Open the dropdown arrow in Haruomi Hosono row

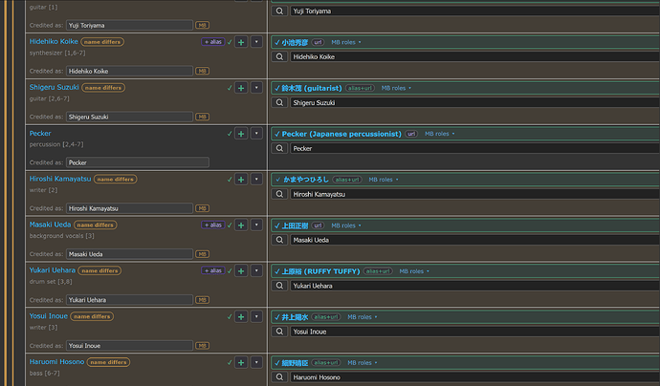[x=256, y=362]
